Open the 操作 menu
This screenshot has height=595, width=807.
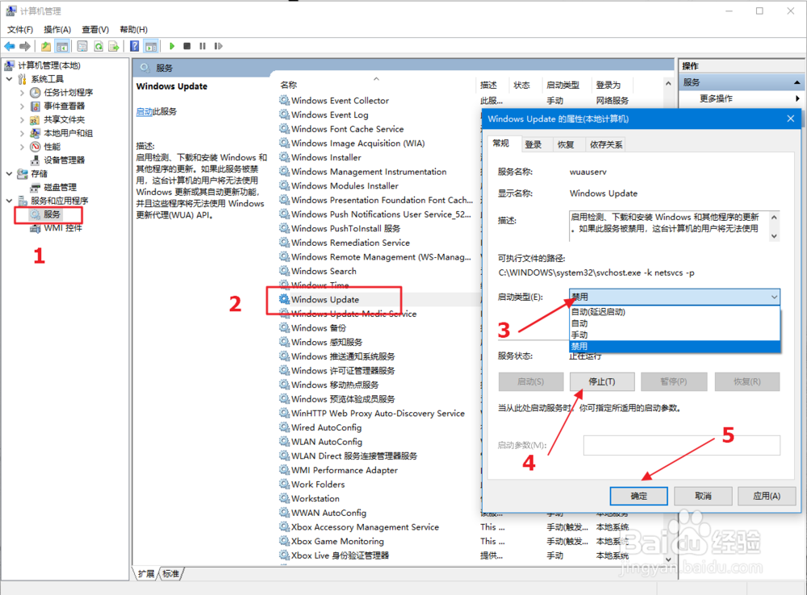(x=56, y=28)
